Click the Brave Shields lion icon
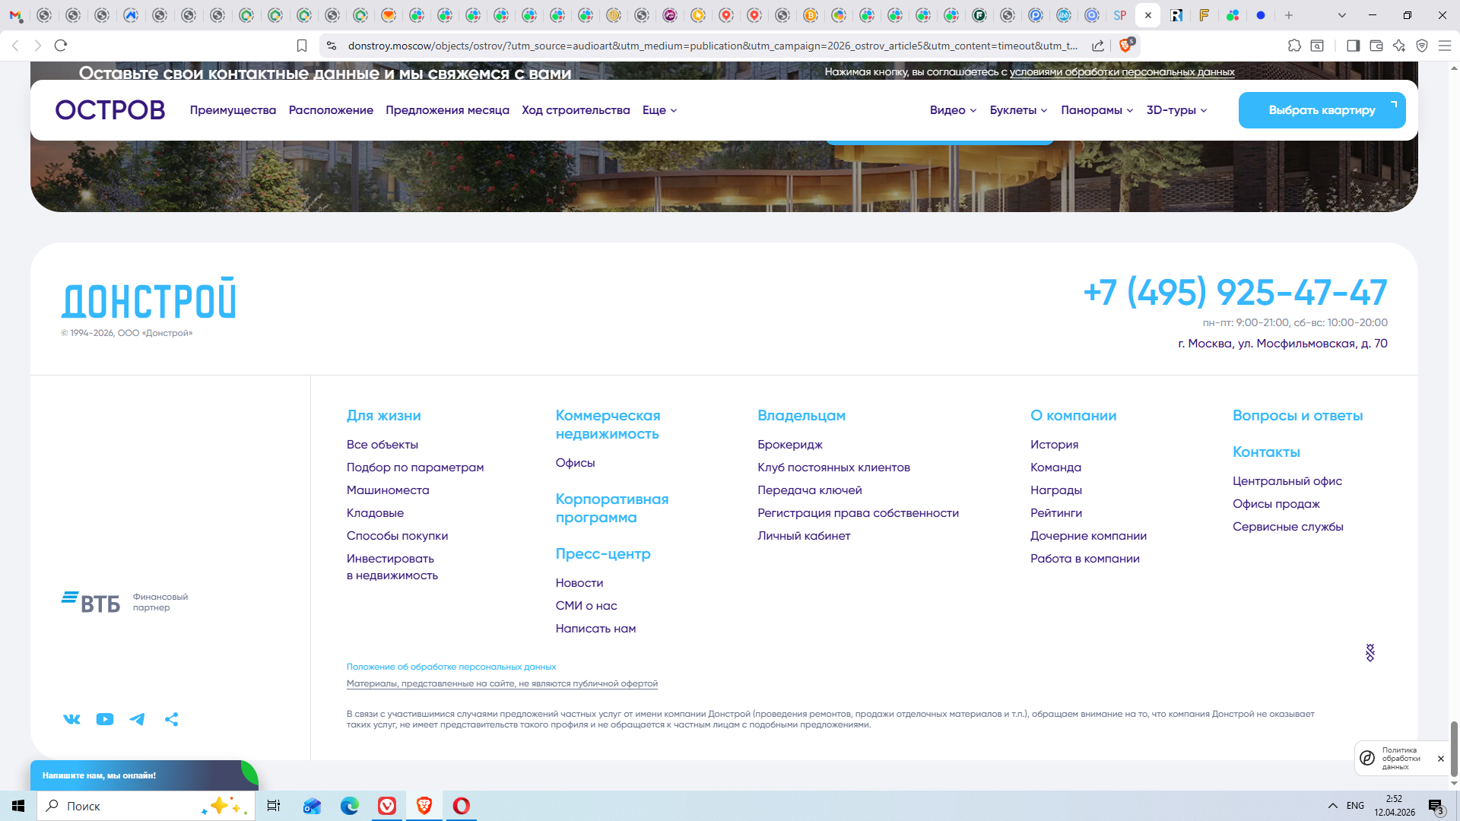This screenshot has height=821, width=1460. [x=1125, y=46]
